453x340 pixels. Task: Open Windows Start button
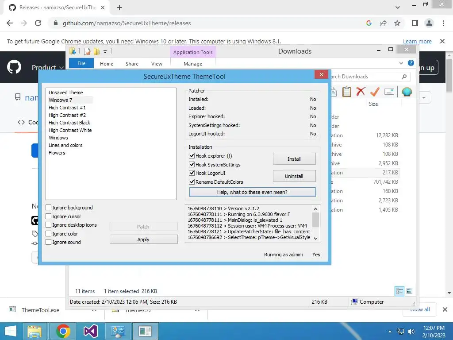[11, 331]
